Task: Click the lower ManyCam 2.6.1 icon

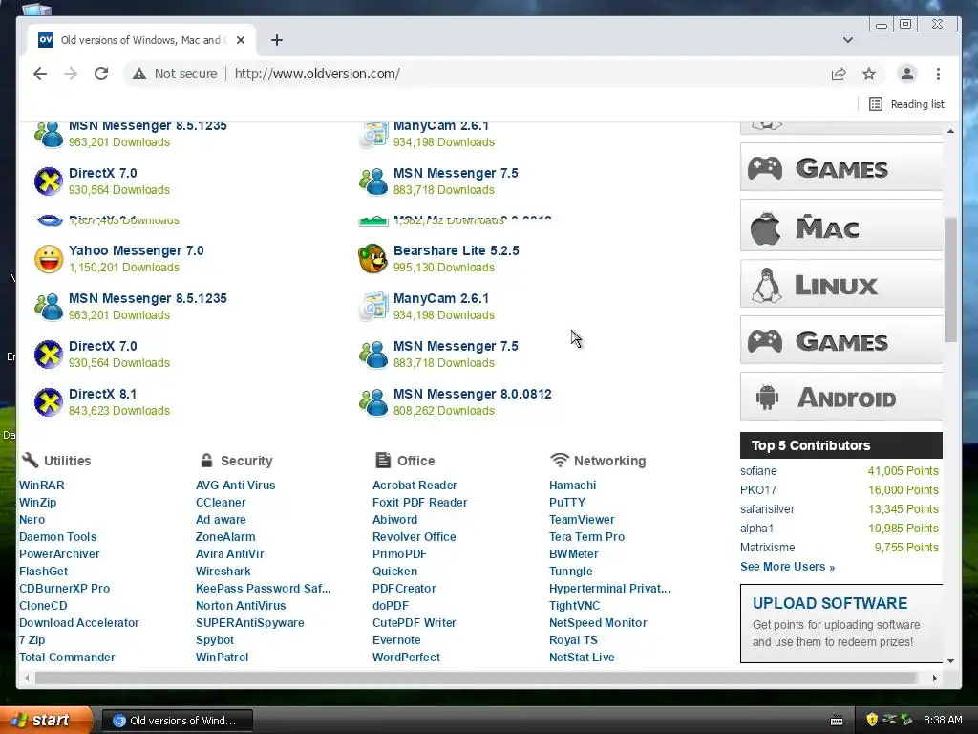Action: [373, 307]
